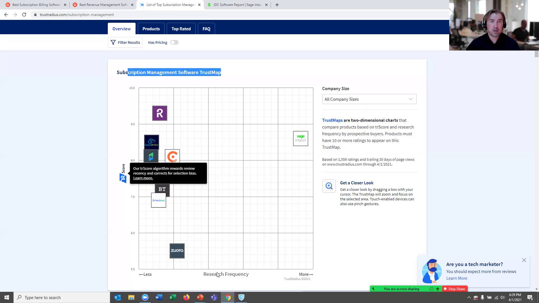The width and height of the screenshot is (539, 303).
Task: Show hidden system tray icons chevron
Action: [469, 297]
